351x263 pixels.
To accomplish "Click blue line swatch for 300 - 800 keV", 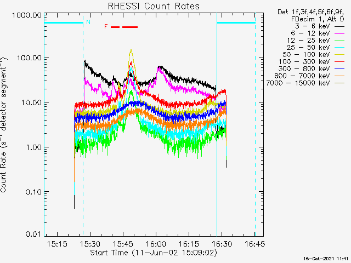I will point(339,69).
